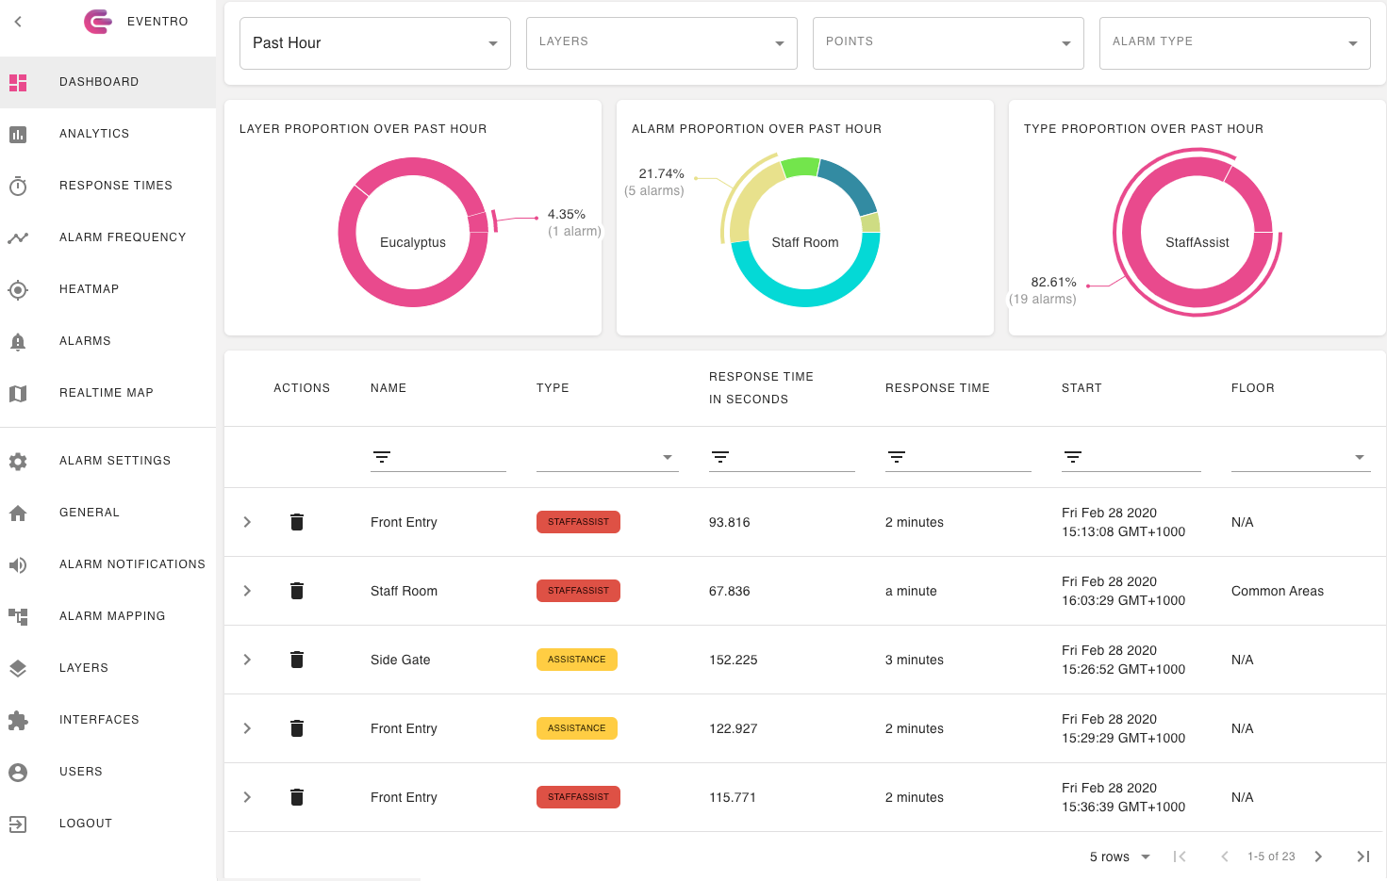Open the Past Hour time range dropdown

click(375, 43)
